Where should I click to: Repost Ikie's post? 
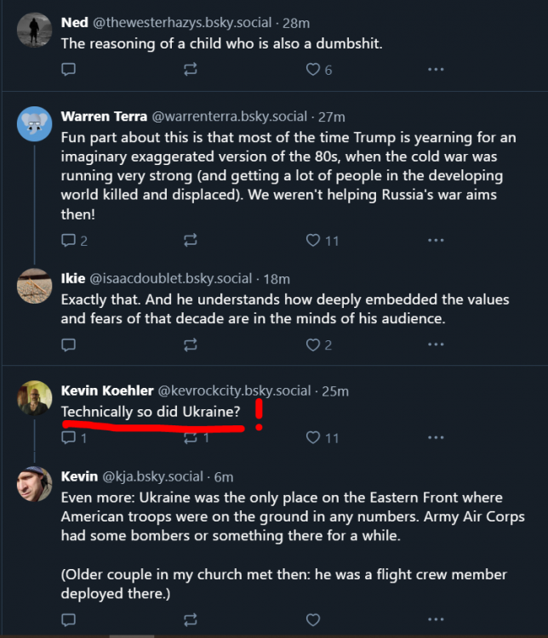coord(191,345)
